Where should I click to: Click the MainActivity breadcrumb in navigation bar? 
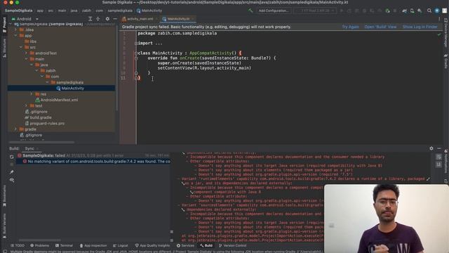click(149, 11)
